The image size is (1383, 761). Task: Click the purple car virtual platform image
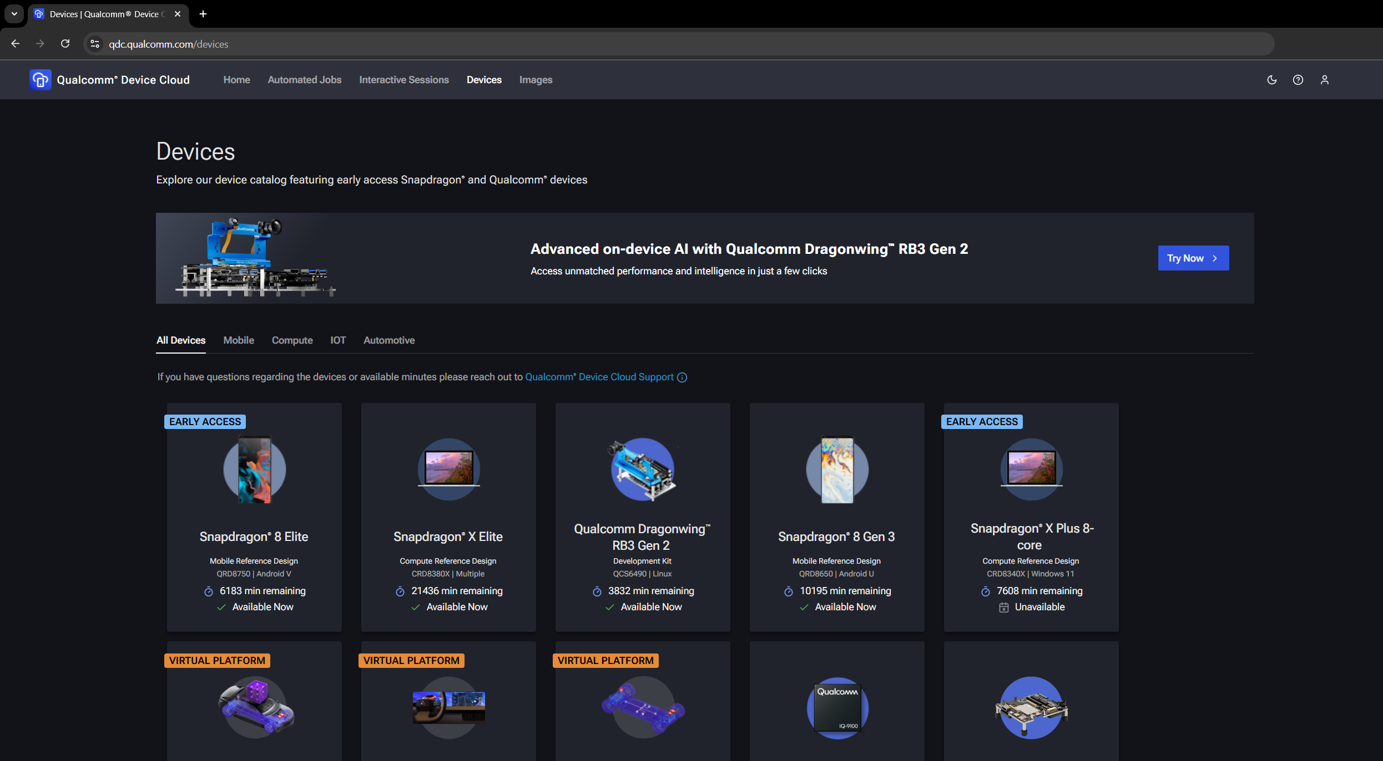pos(256,708)
